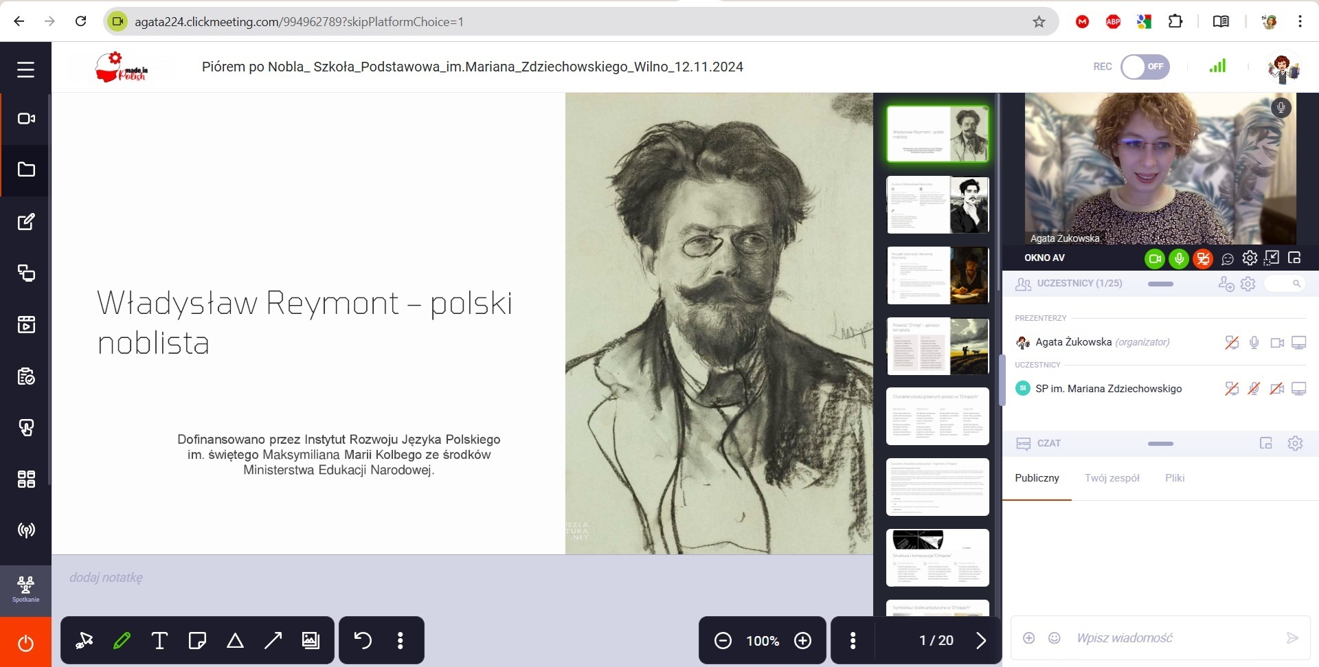Open chat settings gear icon
This screenshot has height=667, width=1319.
point(1295,443)
